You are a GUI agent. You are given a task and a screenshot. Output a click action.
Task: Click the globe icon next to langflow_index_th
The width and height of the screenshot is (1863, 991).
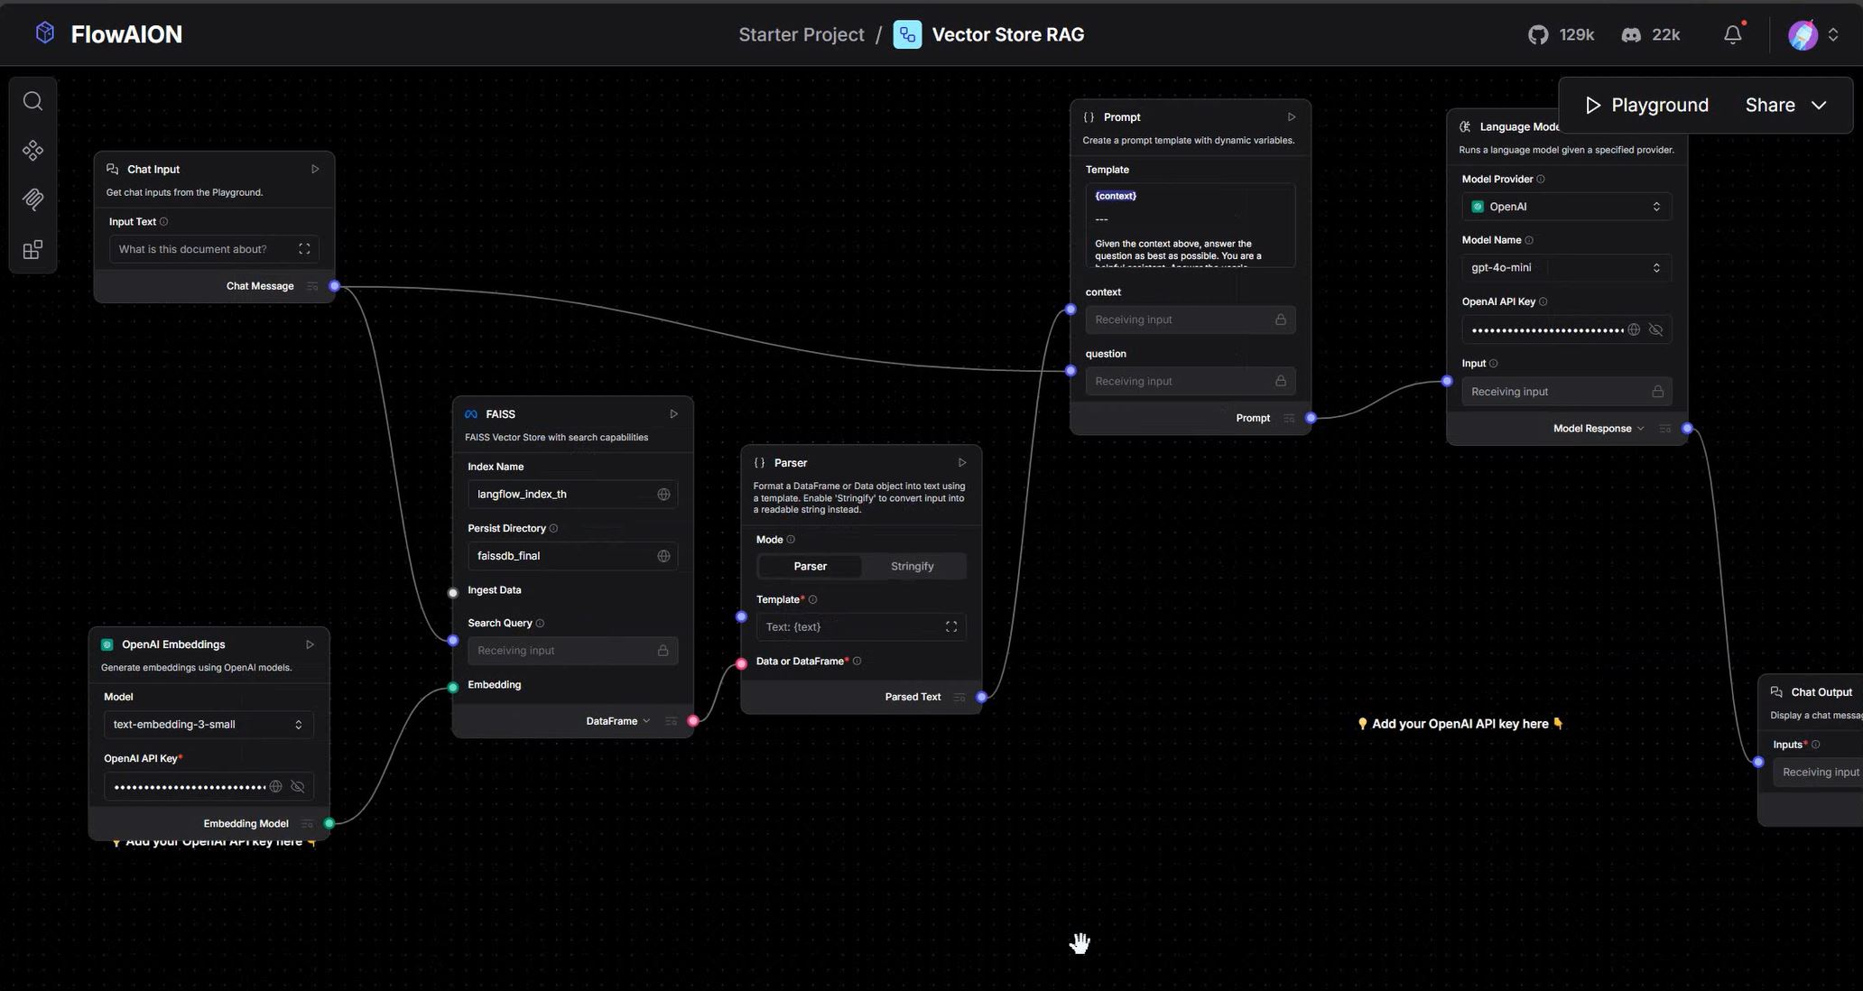pos(663,494)
